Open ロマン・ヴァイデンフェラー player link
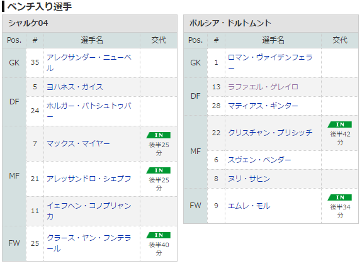The image size is (362, 266). point(270,63)
